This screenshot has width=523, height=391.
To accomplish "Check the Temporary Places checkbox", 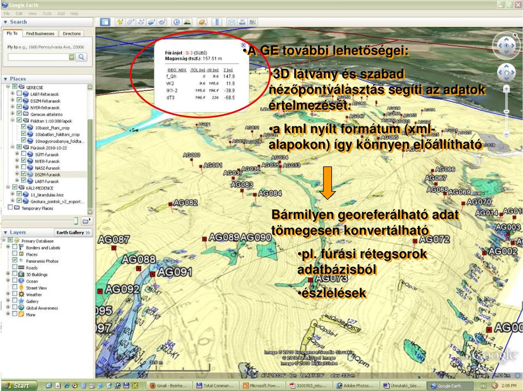I will click(x=10, y=207).
